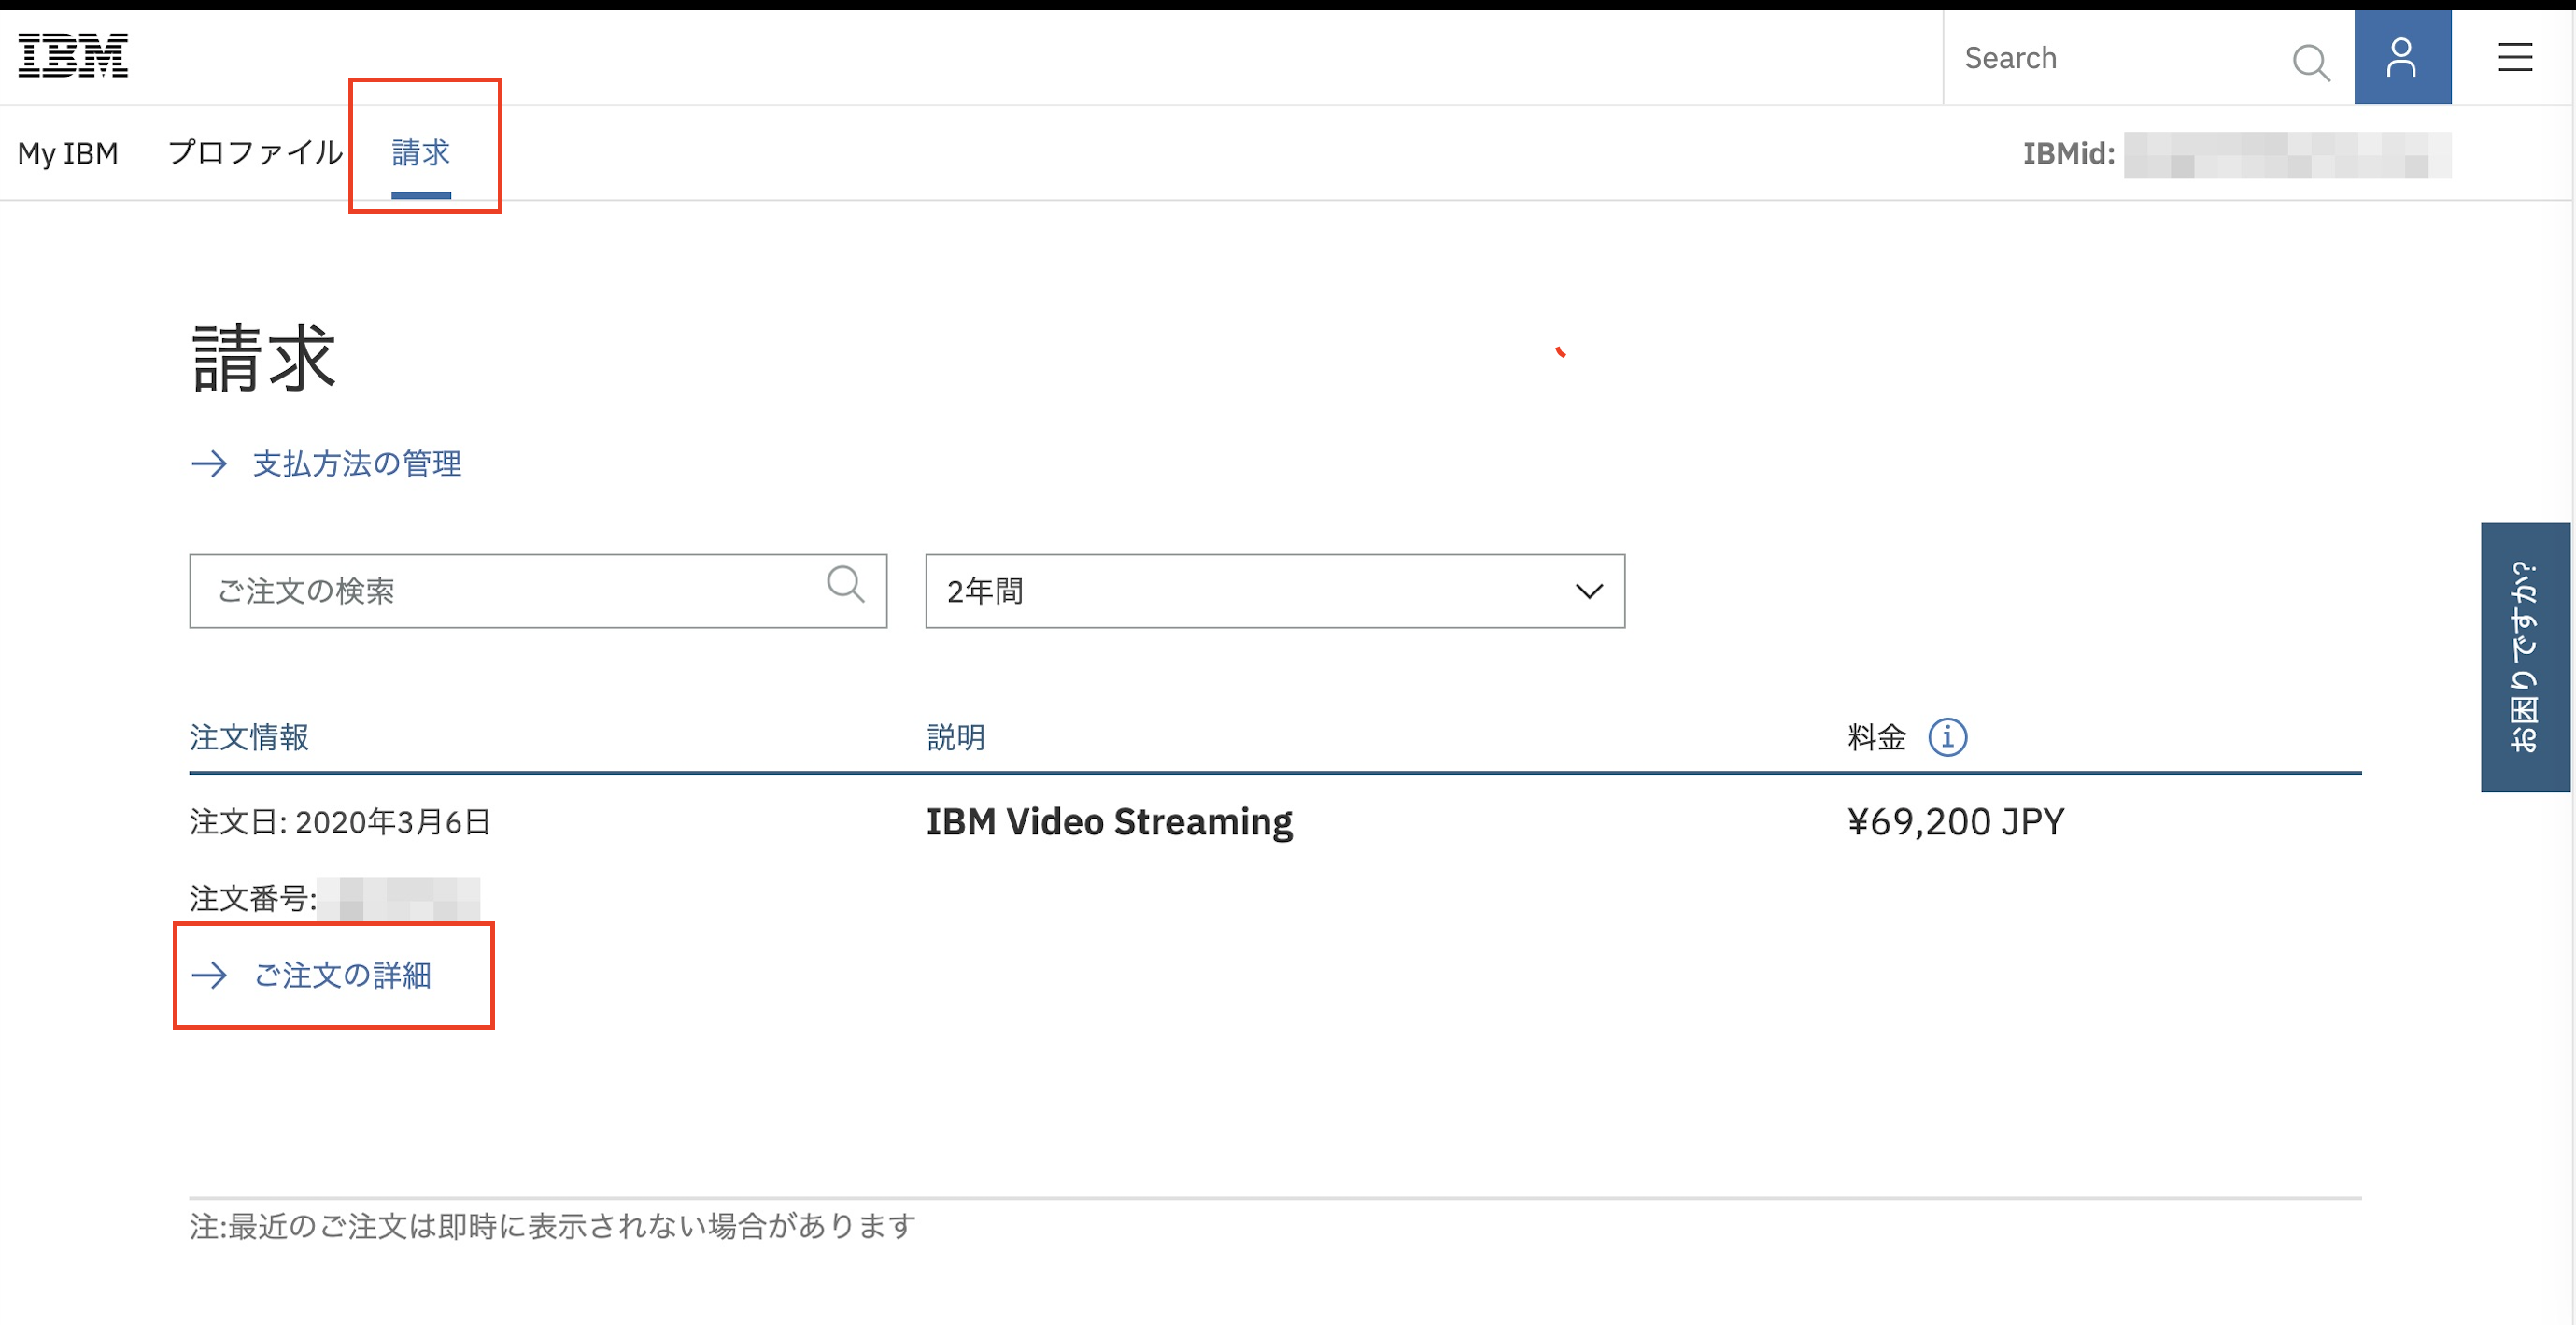Viewport: 2576px width, 1325px height.
Task: Click the IBM Video Streaming description text
Action: (x=1109, y=821)
